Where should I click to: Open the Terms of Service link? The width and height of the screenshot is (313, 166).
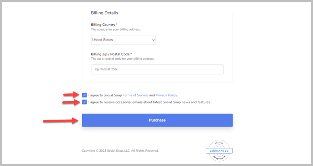point(136,95)
